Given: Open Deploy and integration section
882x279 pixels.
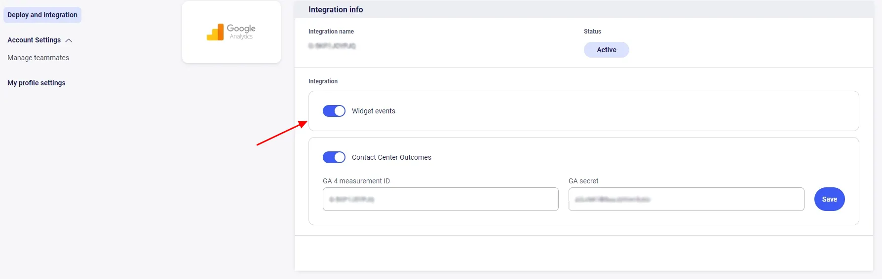Looking at the screenshot, I should (x=42, y=15).
